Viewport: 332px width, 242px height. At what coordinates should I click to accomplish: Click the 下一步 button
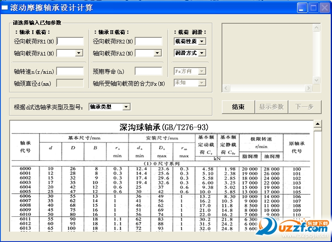(x=305, y=107)
